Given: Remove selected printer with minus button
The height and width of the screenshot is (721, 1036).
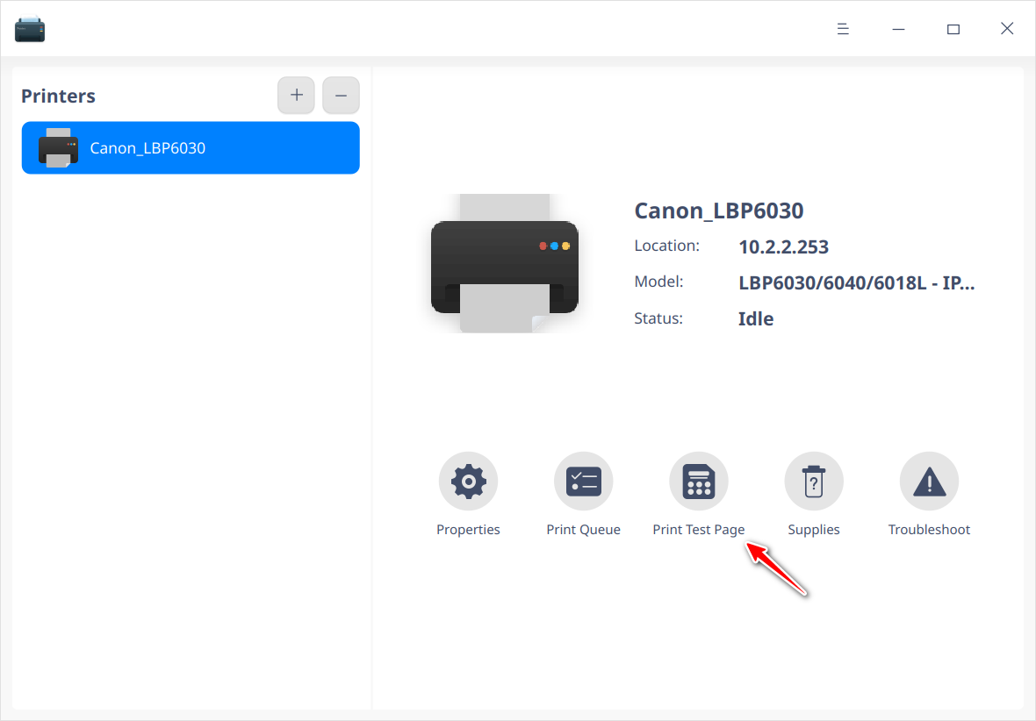Looking at the screenshot, I should click(x=341, y=96).
